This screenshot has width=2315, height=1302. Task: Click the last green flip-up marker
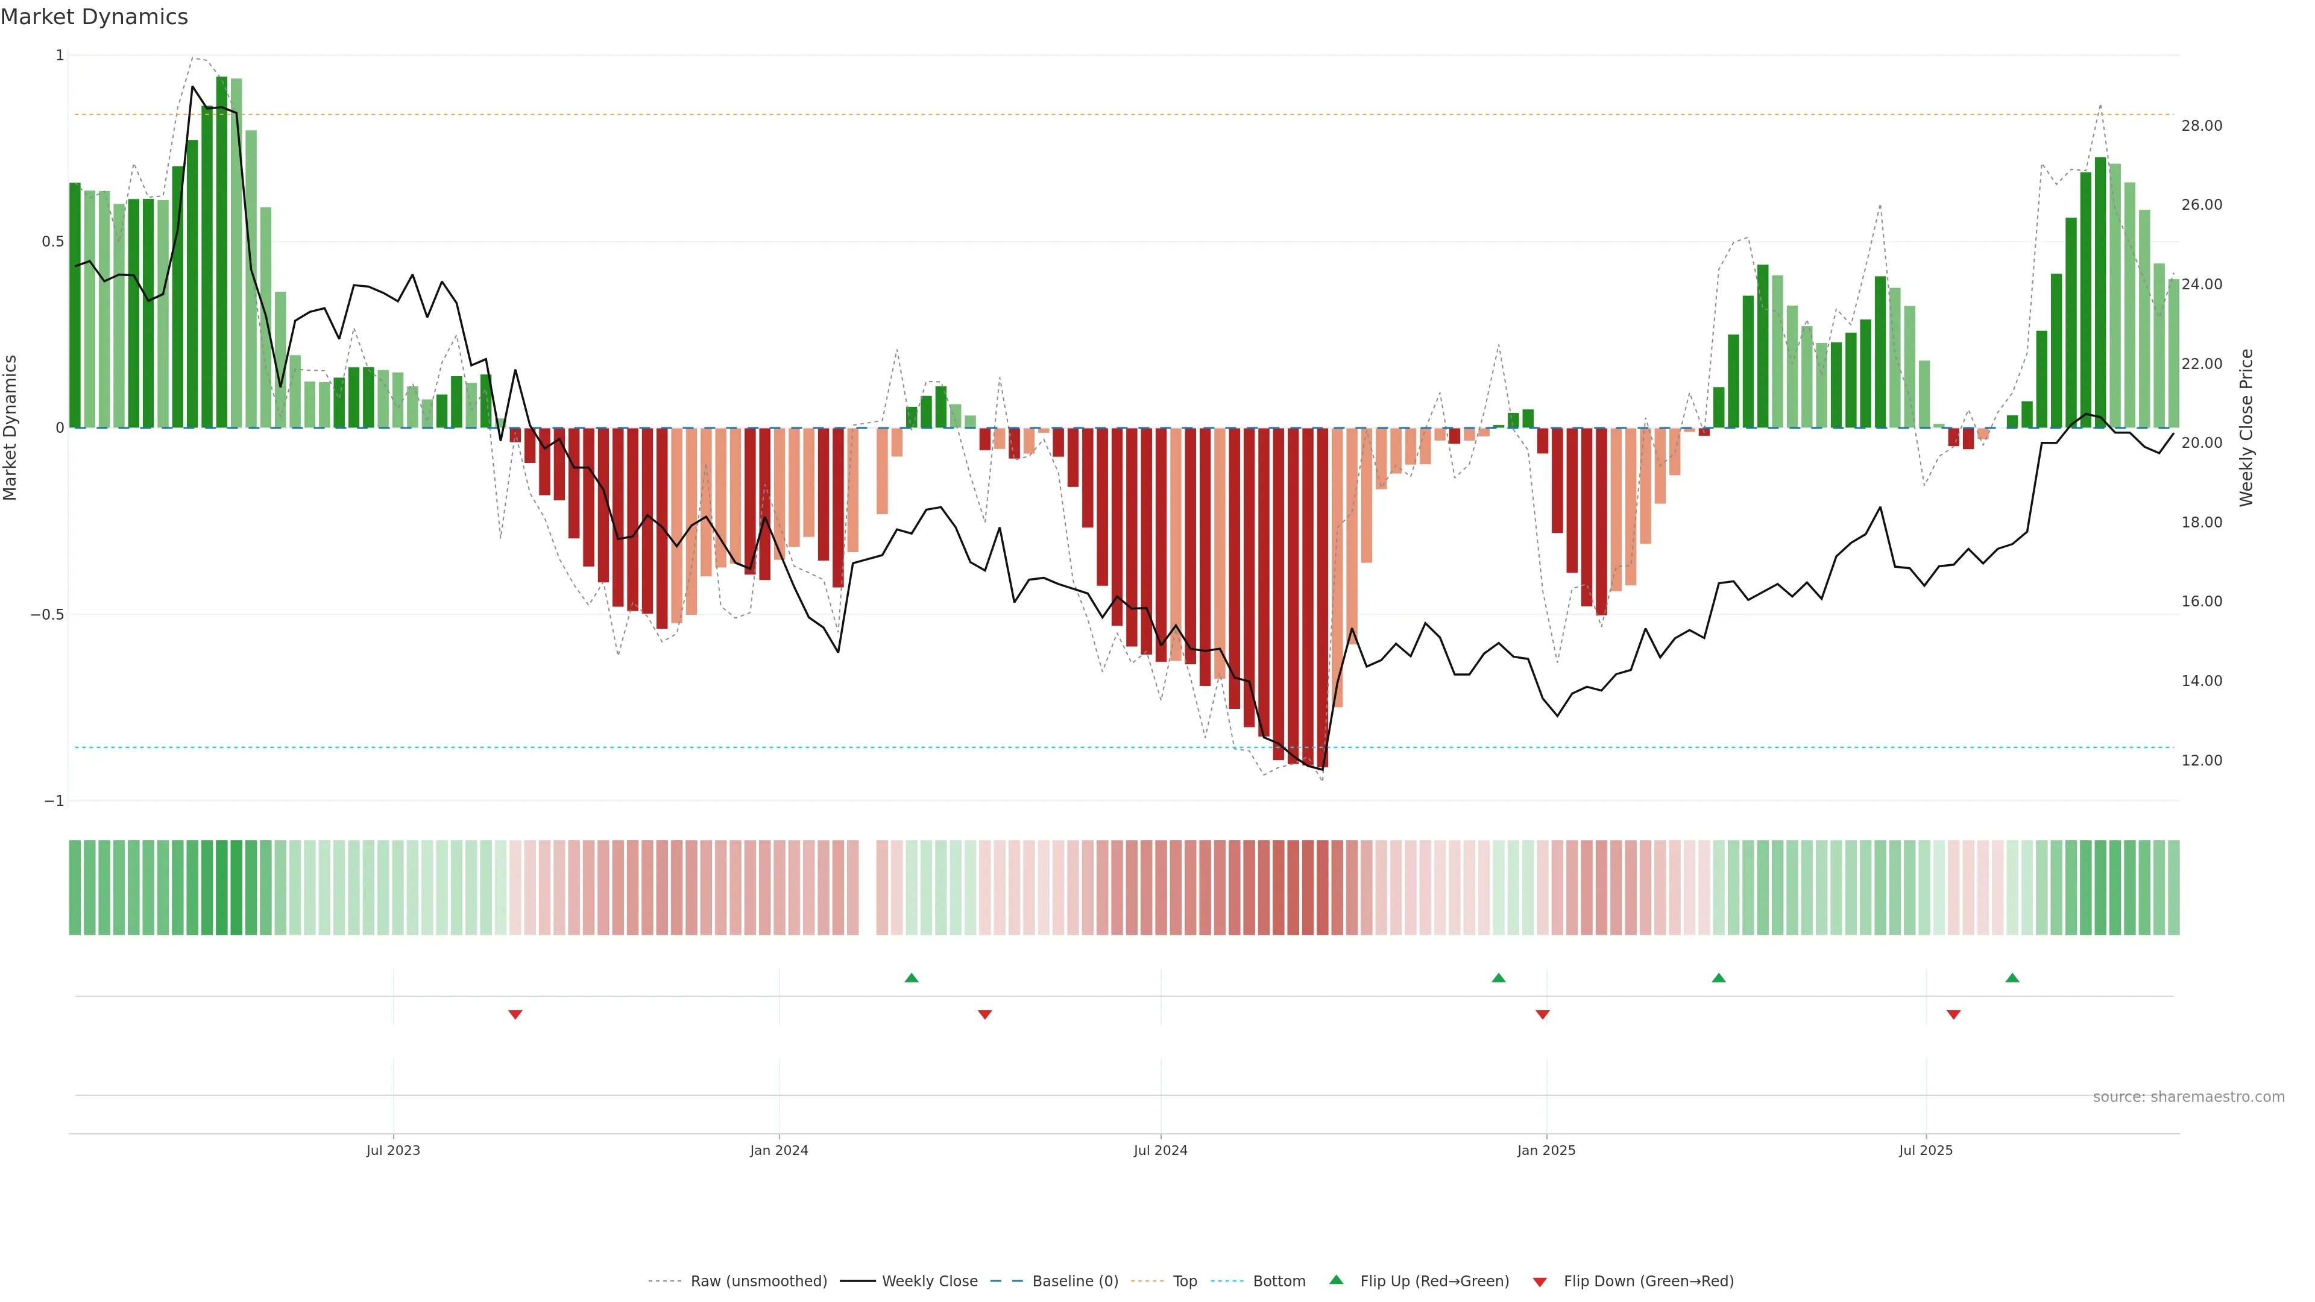(x=2012, y=978)
